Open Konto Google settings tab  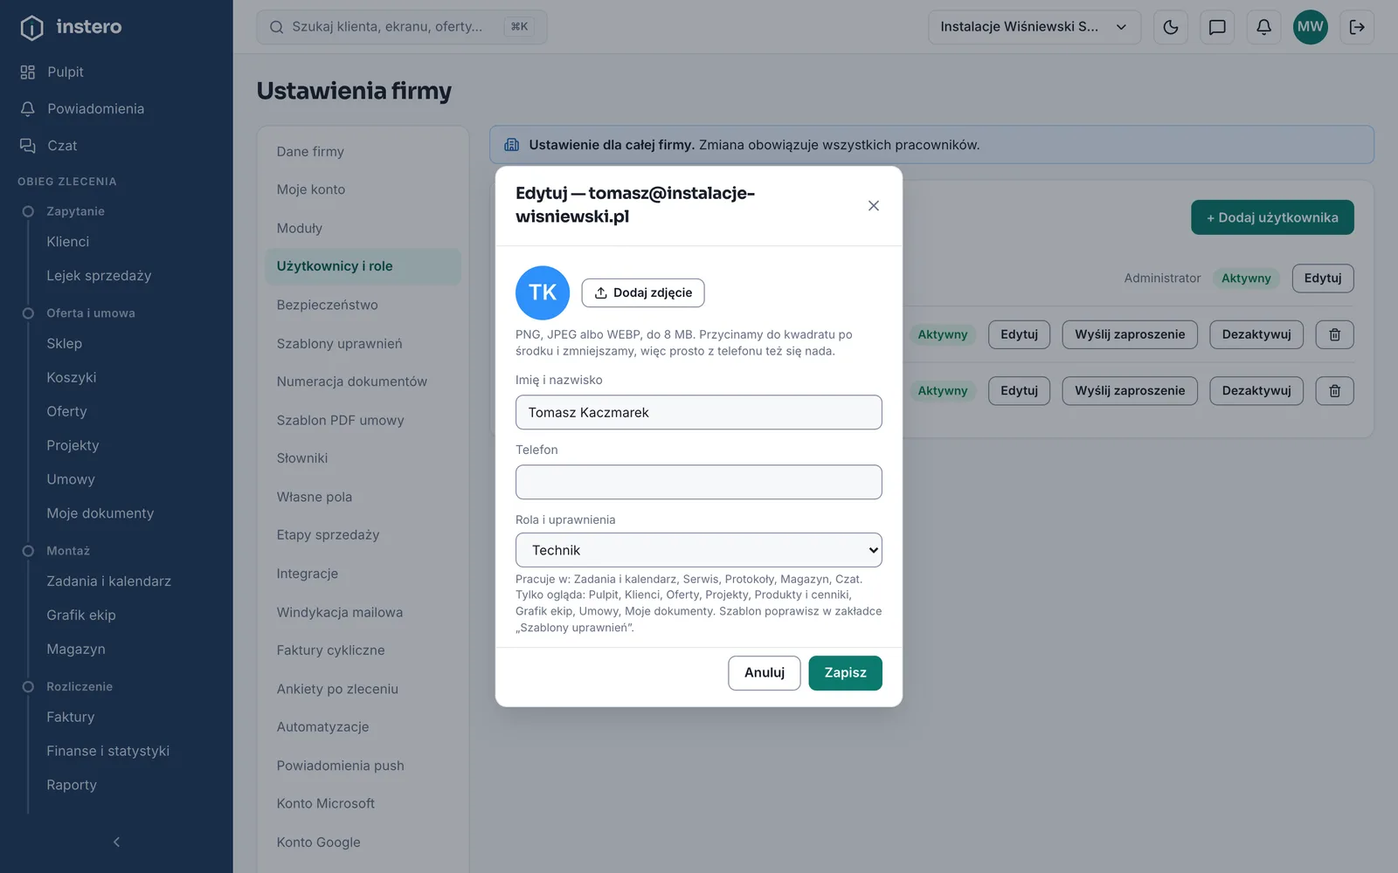pos(363,842)
